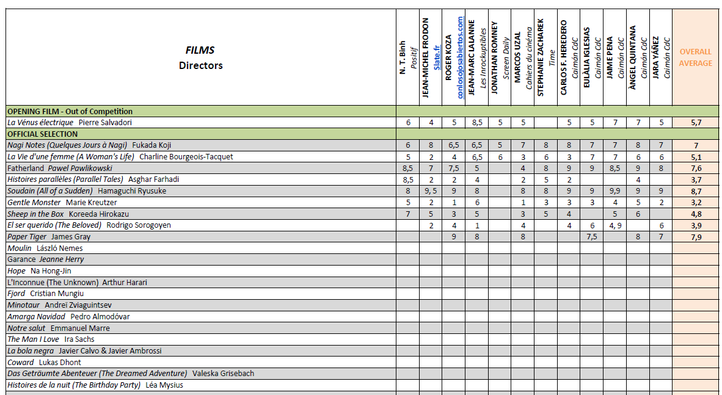Open the Slate.fr link in header

pos(437,57)
